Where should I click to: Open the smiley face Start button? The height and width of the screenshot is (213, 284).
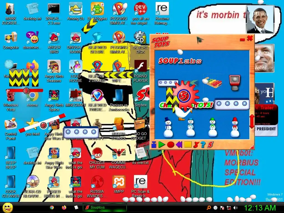pyautogui.click(x=7, y=207)
